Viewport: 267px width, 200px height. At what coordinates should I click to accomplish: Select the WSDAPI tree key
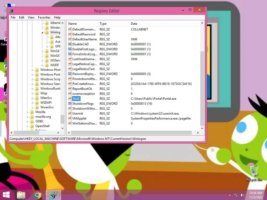pos(46,103)
